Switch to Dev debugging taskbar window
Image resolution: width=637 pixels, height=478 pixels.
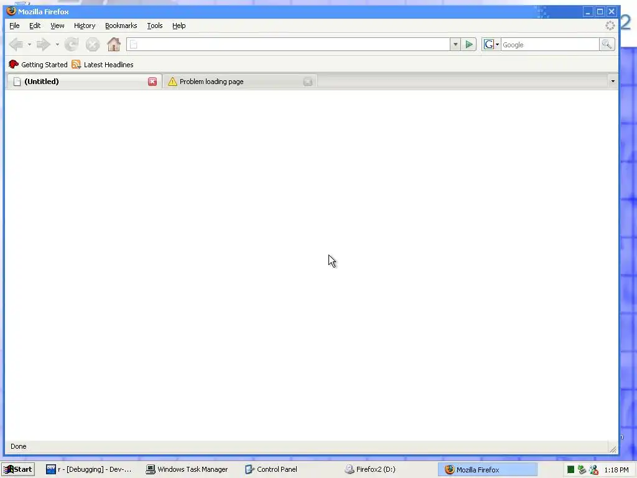click(x=89, y=469)
